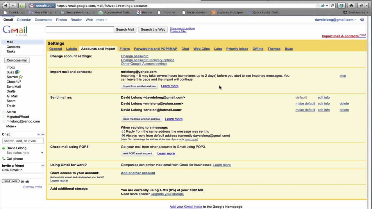Select the Active label color box
The width and height of the screenshot is (372, 209).
4,112
